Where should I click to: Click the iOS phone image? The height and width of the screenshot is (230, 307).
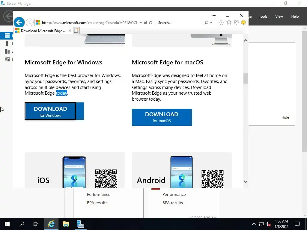pyautogui.click(x=74, y=172)
